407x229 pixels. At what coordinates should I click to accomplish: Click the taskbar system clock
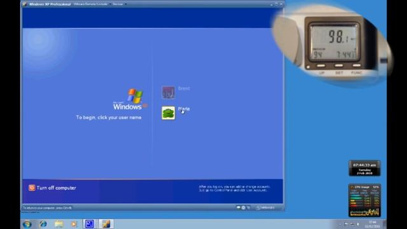[372, 224]
